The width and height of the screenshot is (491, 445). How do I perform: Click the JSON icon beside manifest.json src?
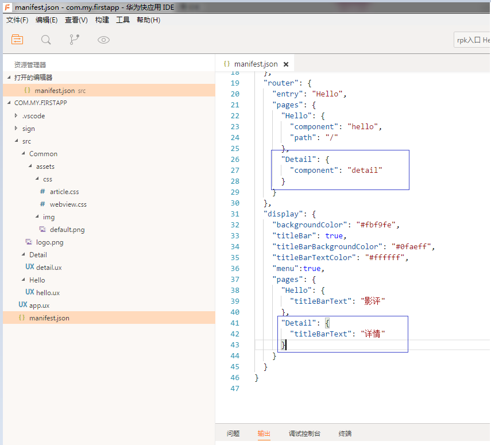(x=27, y=90)
